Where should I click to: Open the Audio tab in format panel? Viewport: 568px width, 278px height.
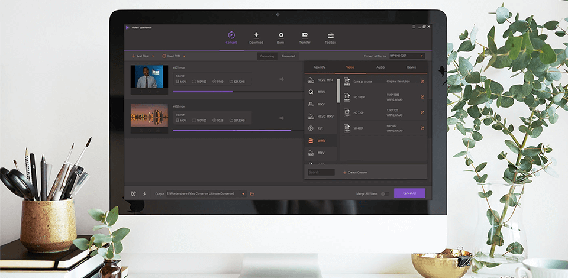pos(380,67)
